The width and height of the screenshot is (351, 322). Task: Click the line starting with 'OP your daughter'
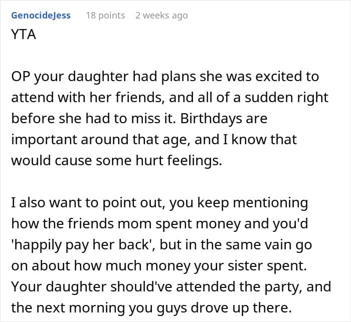[x=165, y=77]
